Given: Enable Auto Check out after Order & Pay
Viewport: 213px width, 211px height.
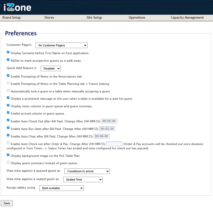Looking at the screenshot, I should coord(8,143).
